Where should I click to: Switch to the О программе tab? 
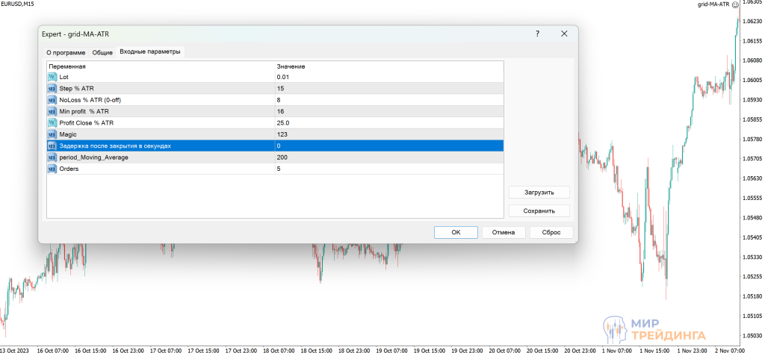tap(66, 52)
